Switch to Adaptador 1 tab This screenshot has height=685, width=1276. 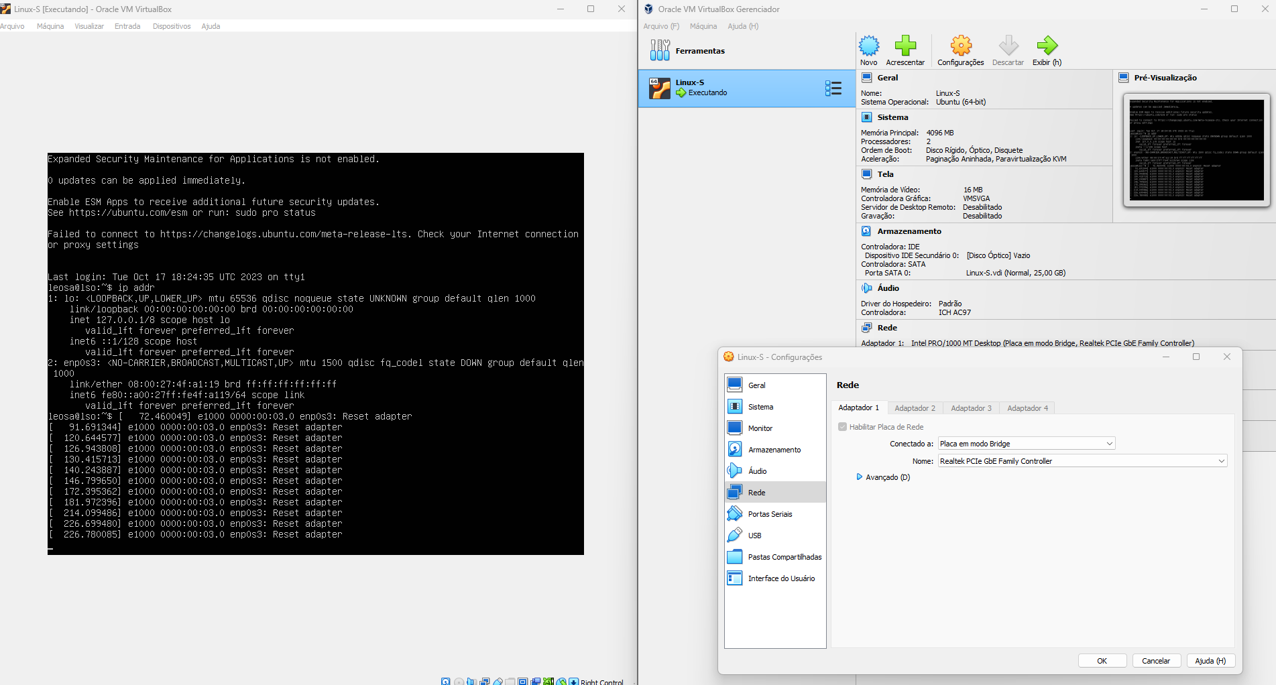click(x=858, y=408)
